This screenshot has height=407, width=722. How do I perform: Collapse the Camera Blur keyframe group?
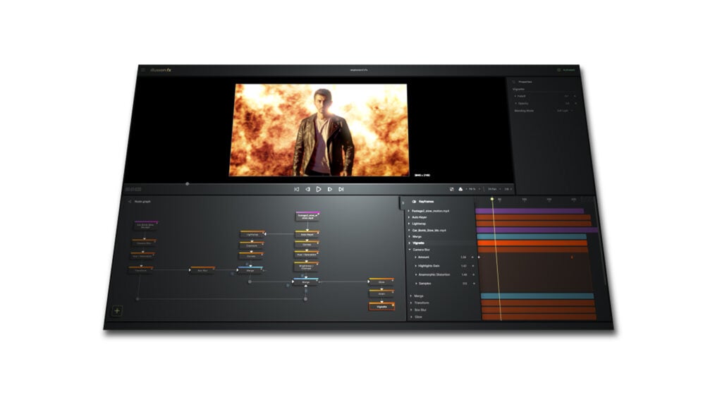pyautogui.click(x=410, y=250)
